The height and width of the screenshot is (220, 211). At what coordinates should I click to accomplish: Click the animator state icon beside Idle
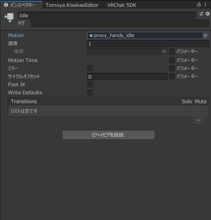pyautogui.click(x=9, y=18)
